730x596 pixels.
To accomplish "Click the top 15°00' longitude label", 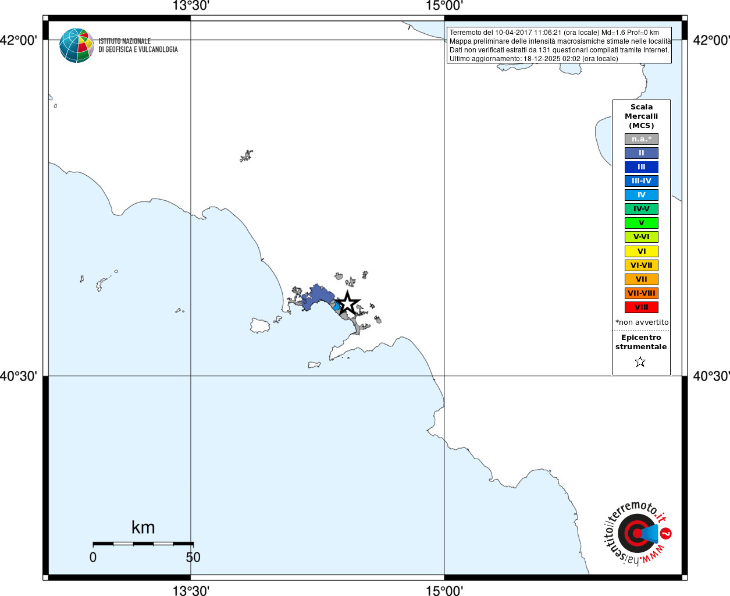I will [444, 6].
